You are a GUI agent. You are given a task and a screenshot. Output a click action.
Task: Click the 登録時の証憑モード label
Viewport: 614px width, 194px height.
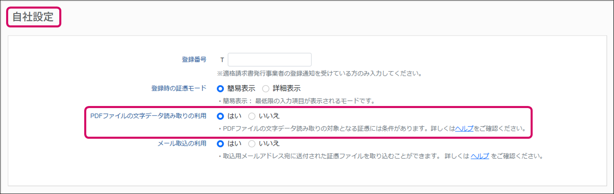coord(179,88)
